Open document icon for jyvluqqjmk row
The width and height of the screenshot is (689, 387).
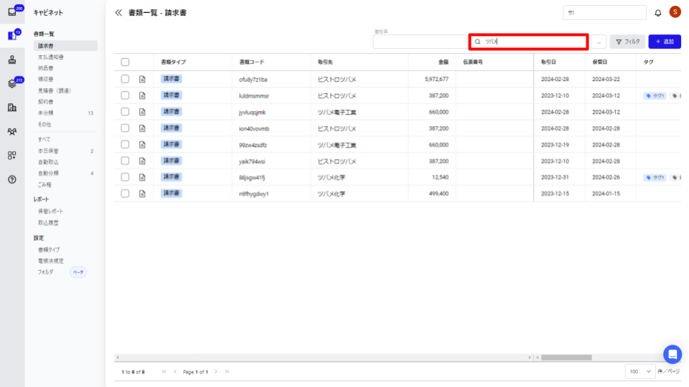tap(142, 112)
